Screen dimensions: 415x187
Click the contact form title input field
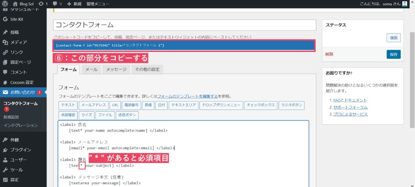point(184,25)
